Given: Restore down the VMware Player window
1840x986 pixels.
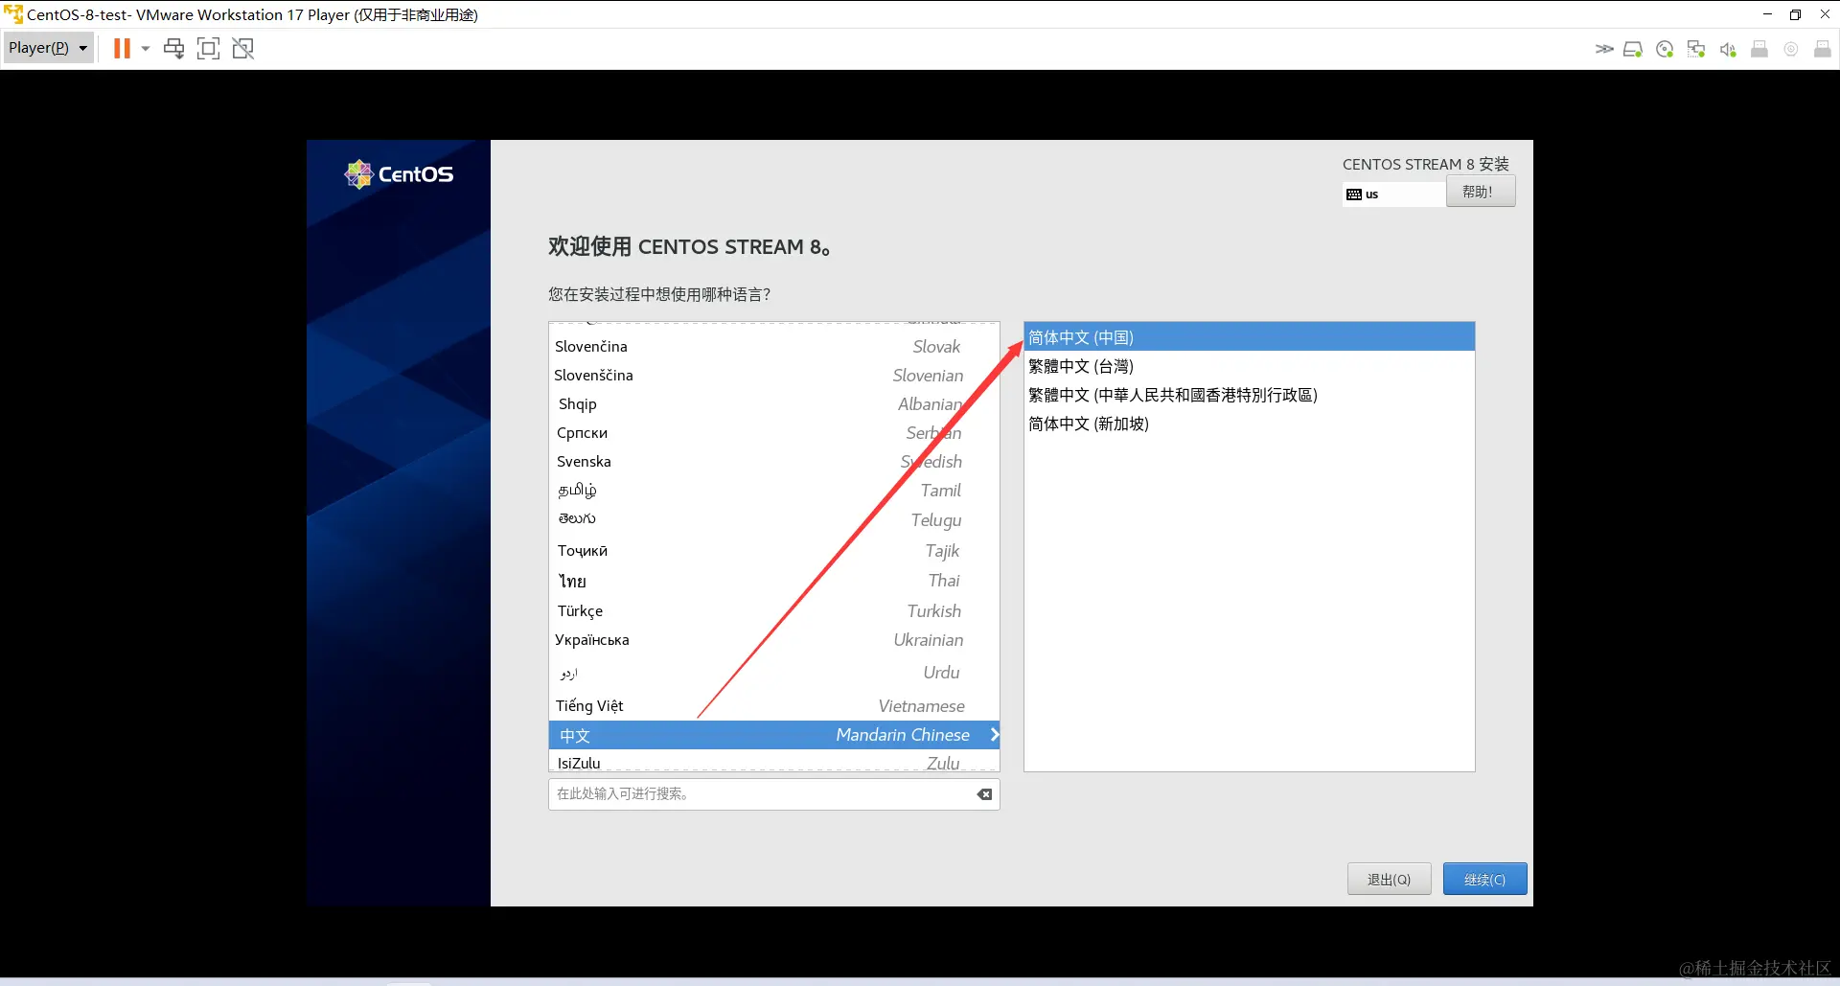Looking at the screenshot, I should coord(1796,14).
